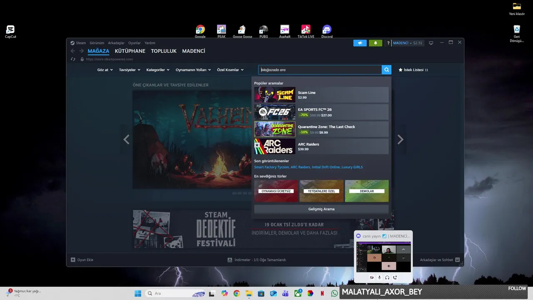Viewport: 533px width, 300px height.
Task: Go to previous featured carousel item
Action: (x=126, y=140)
